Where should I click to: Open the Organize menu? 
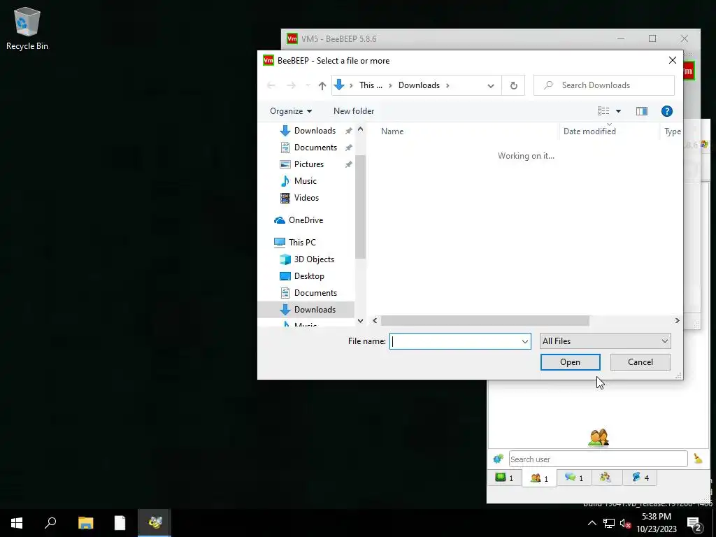[x=290, y=111]
